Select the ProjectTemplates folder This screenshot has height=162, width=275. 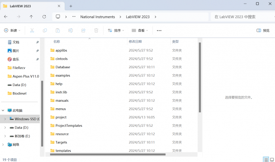click(69, 126)
